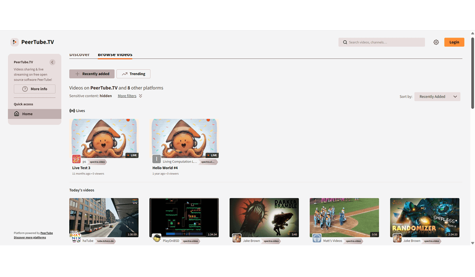Click Jake Brown avatar under Darker Bramble video
The height and width of the screenshot is (277, 475).
click(237, 238)
